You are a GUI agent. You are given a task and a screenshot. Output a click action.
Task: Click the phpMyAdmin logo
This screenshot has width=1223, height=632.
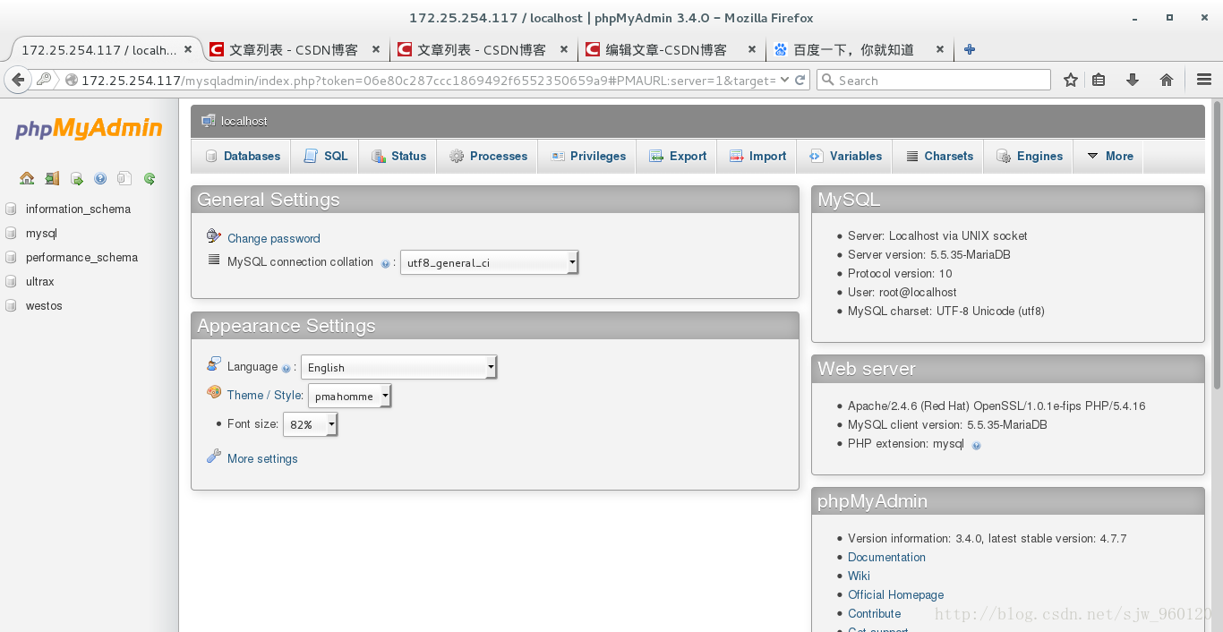tap(89, 129)
